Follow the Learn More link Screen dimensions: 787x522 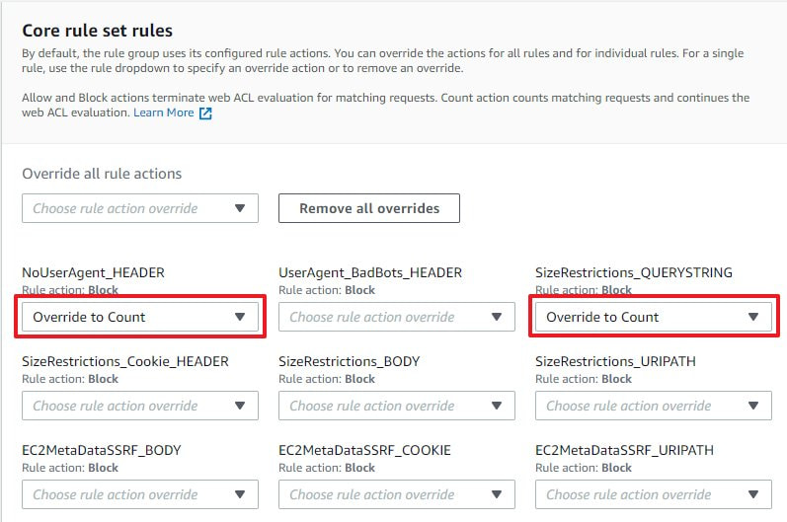pyautogui.click(x=164, y=112)
